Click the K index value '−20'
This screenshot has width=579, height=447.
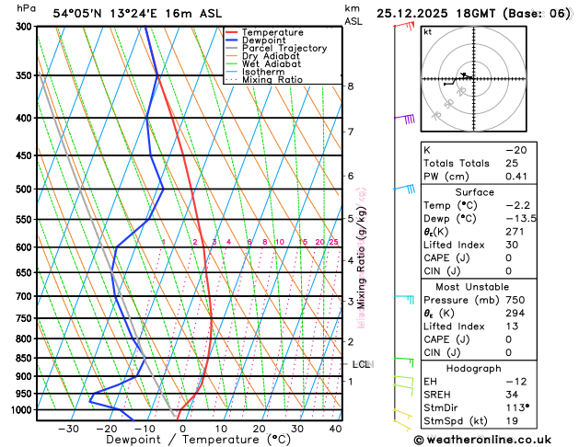coord(516,150)
